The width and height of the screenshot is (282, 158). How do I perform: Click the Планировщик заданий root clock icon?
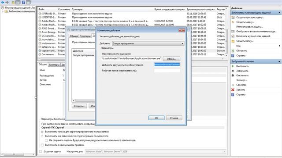pos(3,8)
